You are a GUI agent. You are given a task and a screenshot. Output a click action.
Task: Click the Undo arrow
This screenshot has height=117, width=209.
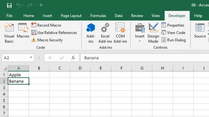click(19, 5)
